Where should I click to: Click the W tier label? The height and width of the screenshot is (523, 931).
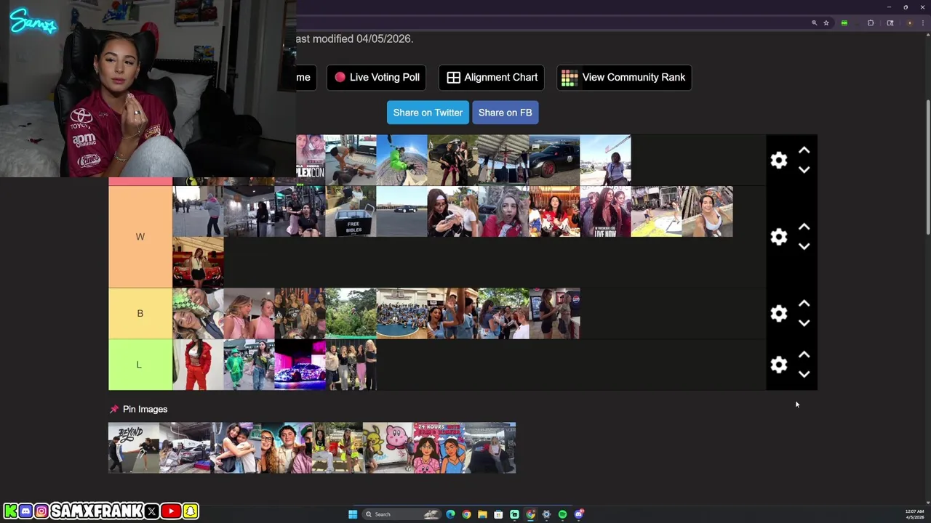pyautogui.click(x=140, y=237)
